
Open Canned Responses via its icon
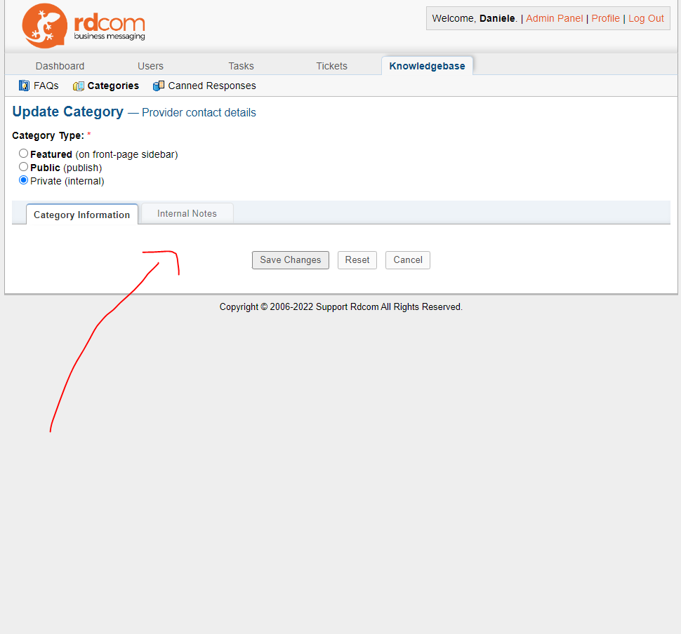159,86
